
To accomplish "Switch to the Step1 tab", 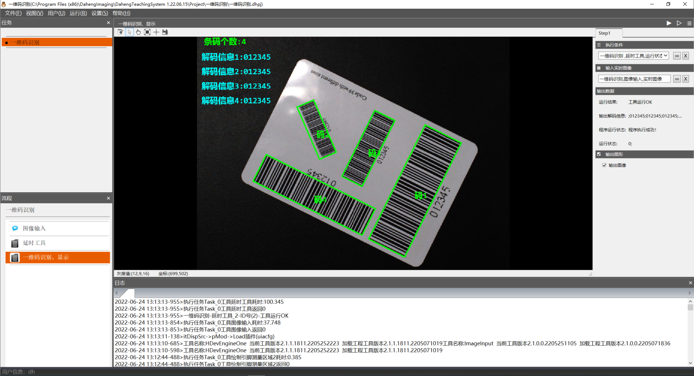I will [x=609, y=33].
